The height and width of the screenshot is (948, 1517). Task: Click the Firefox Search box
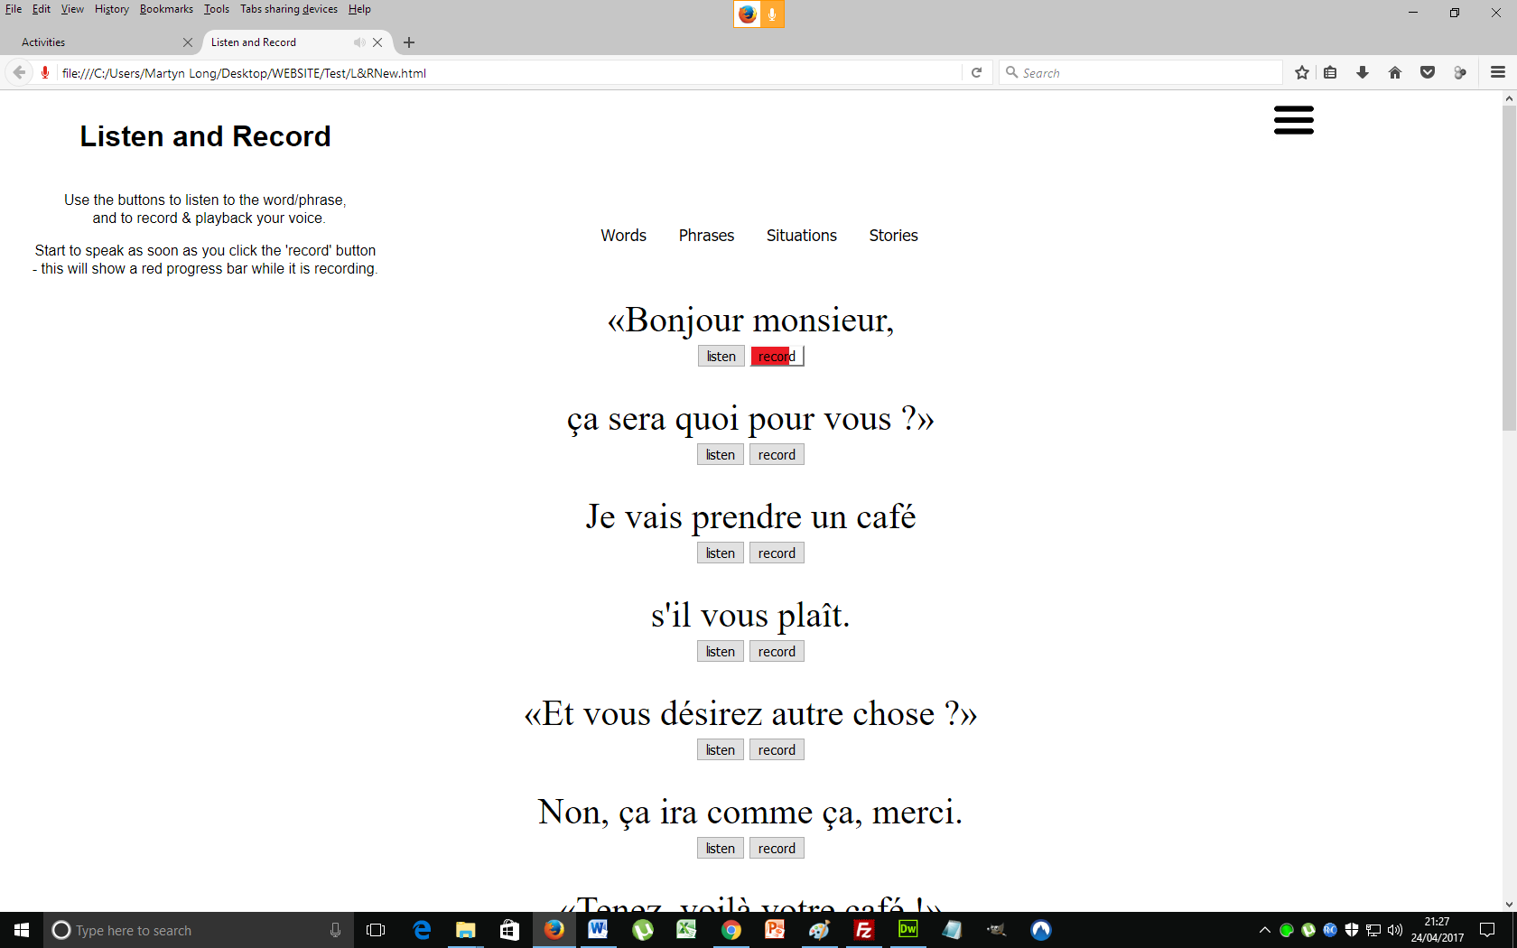[x=1140, y=73]
